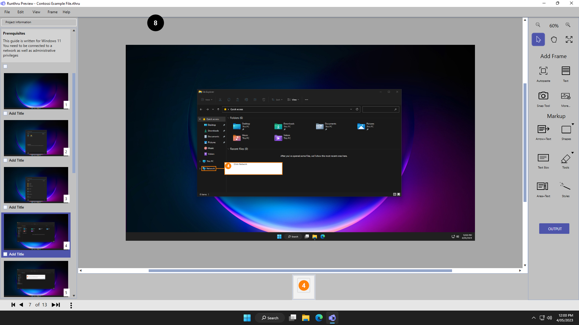Image resolution: width=579 pixels, height=325 pixels.
Task: Click the Project Information button
Action: pos(39,22)
